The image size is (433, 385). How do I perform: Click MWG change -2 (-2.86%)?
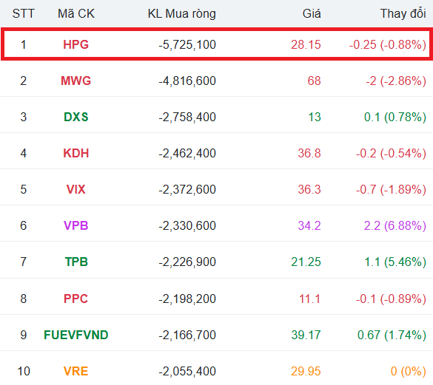pos(396,81)
